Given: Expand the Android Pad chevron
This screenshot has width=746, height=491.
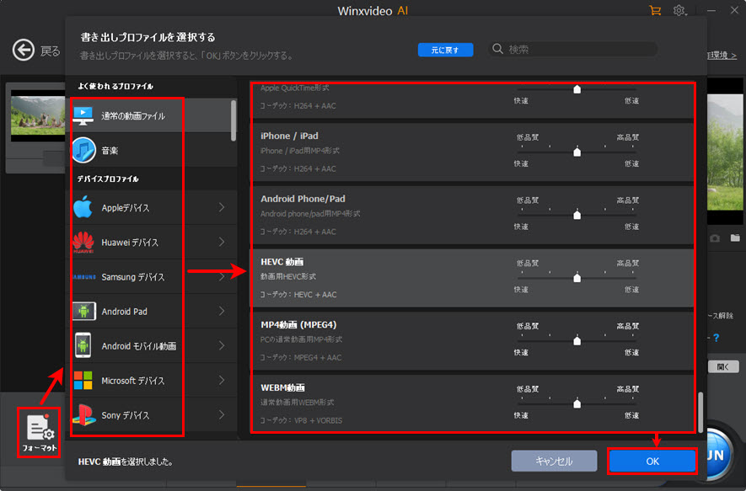Looking at the screenshot, I should pyautogui.click(x=222, y=311).
